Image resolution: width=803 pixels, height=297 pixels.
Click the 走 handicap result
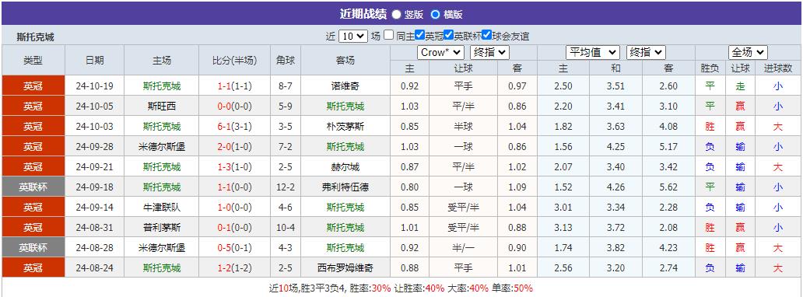point(740,86)
